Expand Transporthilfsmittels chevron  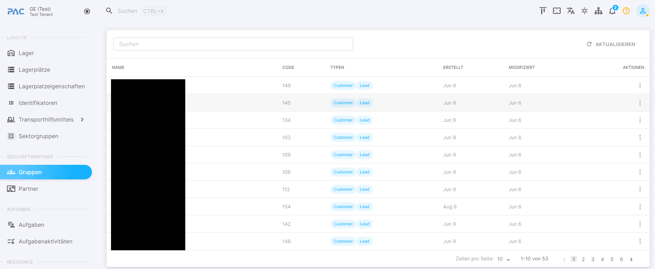tap(82, 119)
